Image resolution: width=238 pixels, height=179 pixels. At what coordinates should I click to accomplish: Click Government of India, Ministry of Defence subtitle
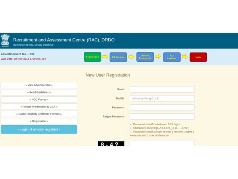(x=33, y=45)
